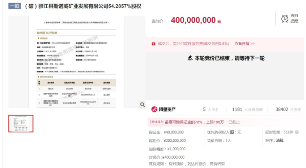The width and height of the screenshot is (306, 168).
Task: Click 再拍提醒 reminder text
Action: [x=294, y=18]
